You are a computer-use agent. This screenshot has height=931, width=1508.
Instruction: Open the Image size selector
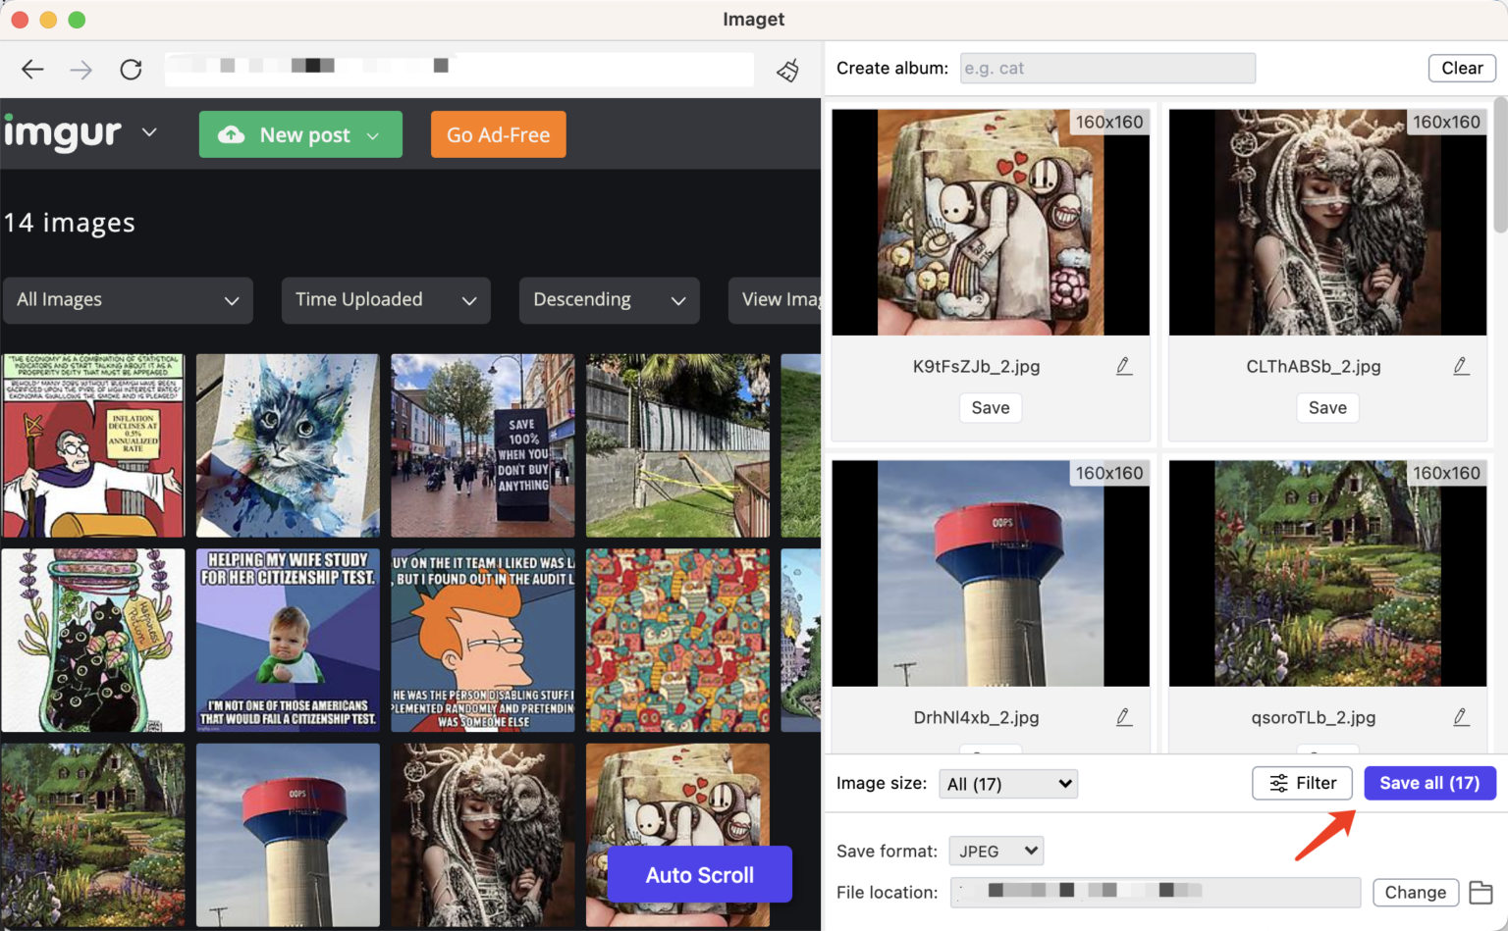click(x=1007, y=784)
